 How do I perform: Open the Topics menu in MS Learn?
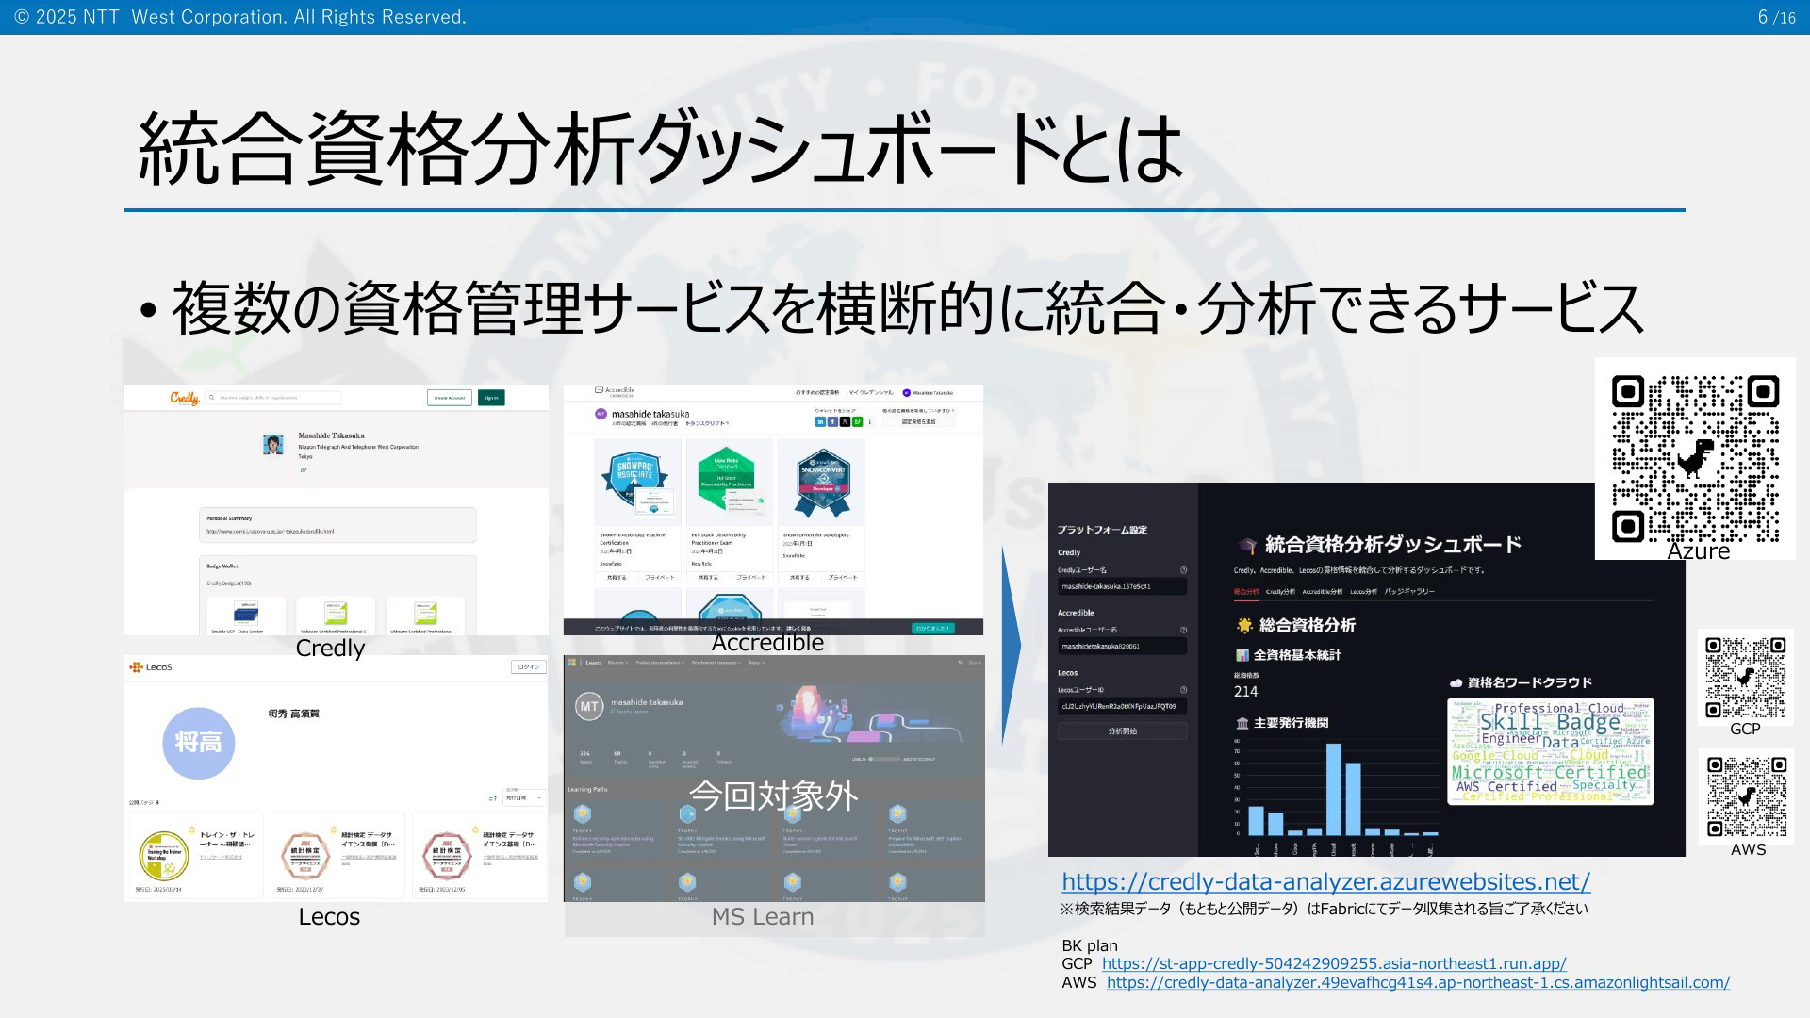pyautogui.click(x=756, y=663)
